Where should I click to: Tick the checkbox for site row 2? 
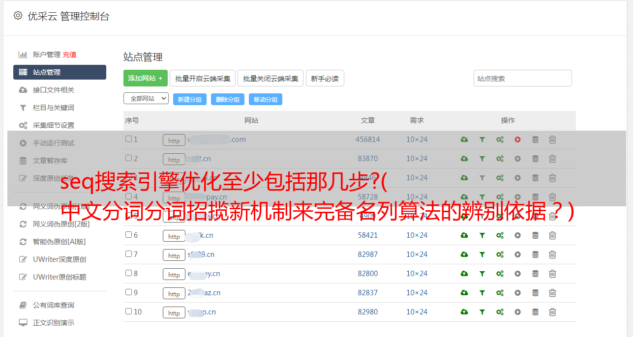(128, 158)
